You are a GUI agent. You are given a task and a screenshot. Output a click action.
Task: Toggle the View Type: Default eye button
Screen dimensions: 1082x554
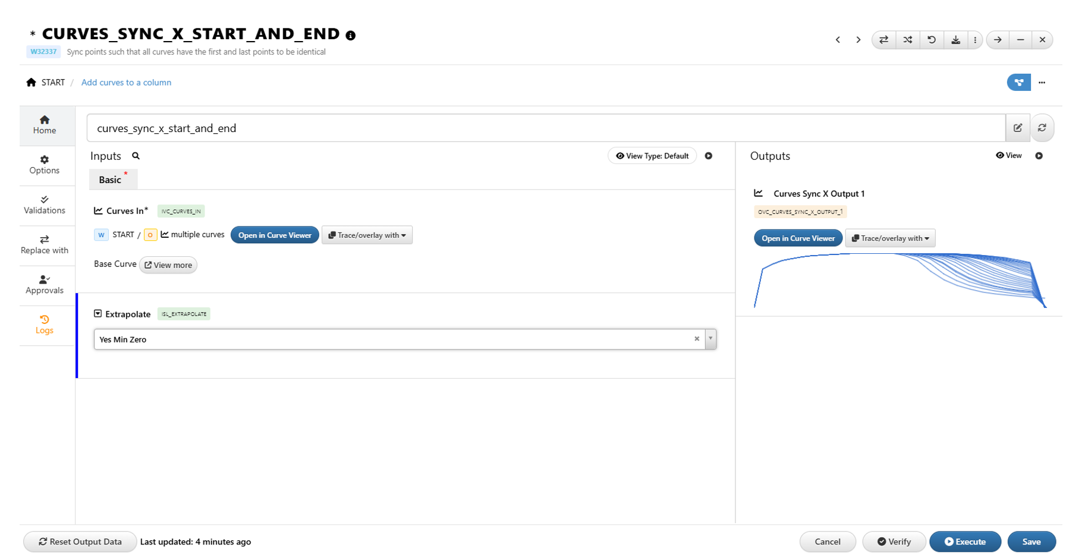[652, 156]
